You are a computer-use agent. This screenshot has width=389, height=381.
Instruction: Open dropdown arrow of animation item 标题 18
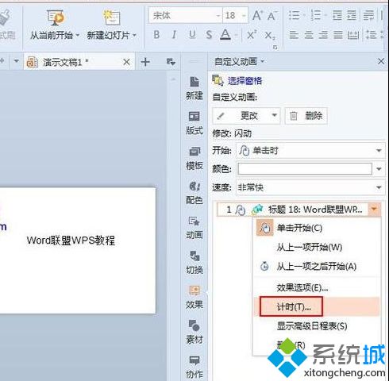(x=374, y=210)
